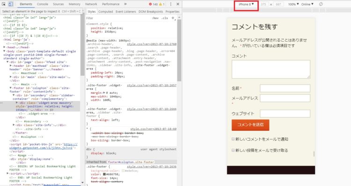
Task: Open the DevTools three-dot menu
Action: pyautogui.click(x=171, y=4)
